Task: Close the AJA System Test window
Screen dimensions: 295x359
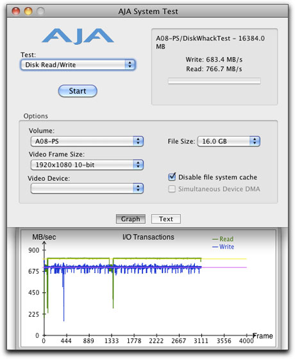Action: (16, 11)
